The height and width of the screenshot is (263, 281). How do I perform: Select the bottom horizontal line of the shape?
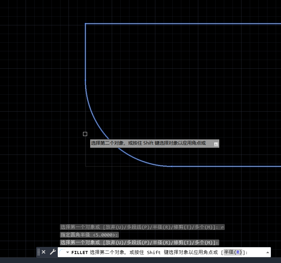[x=225, y=166]
